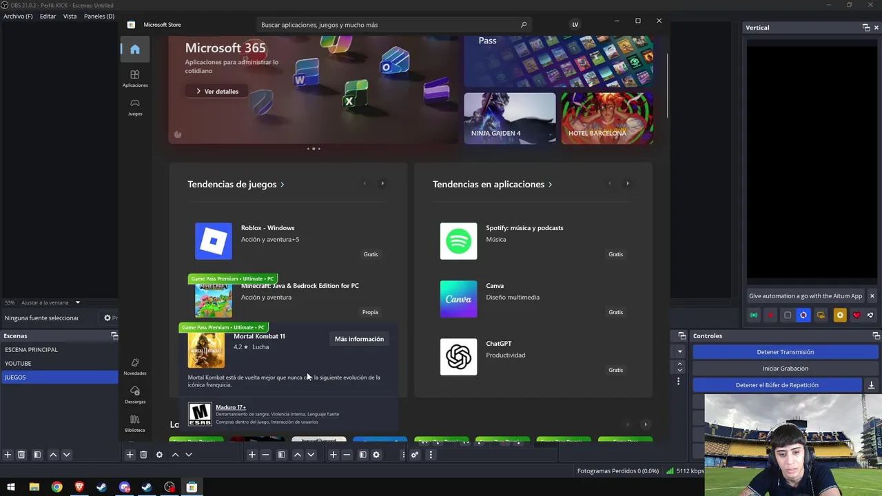Open the Spotify app icon
882x496 pixels.
tap(458, 241)
